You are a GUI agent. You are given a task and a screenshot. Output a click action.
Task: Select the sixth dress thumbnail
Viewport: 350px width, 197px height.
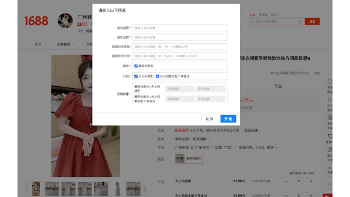(117, 189)
